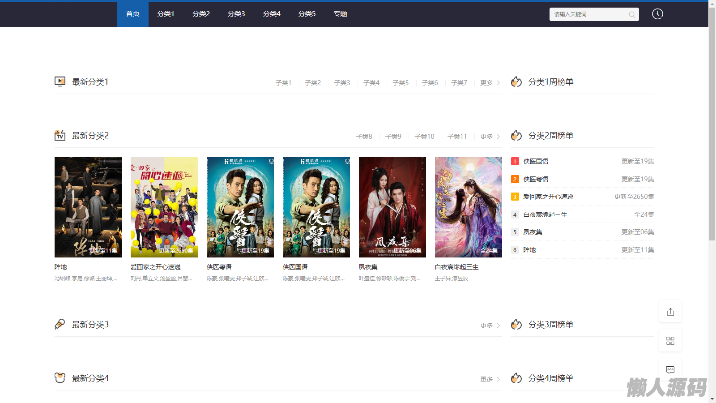This screenshot has height=403, width=716.
Task: Click the 最新分类1 play screen icon
Action: pyautogui.click(x=60, y=81)
